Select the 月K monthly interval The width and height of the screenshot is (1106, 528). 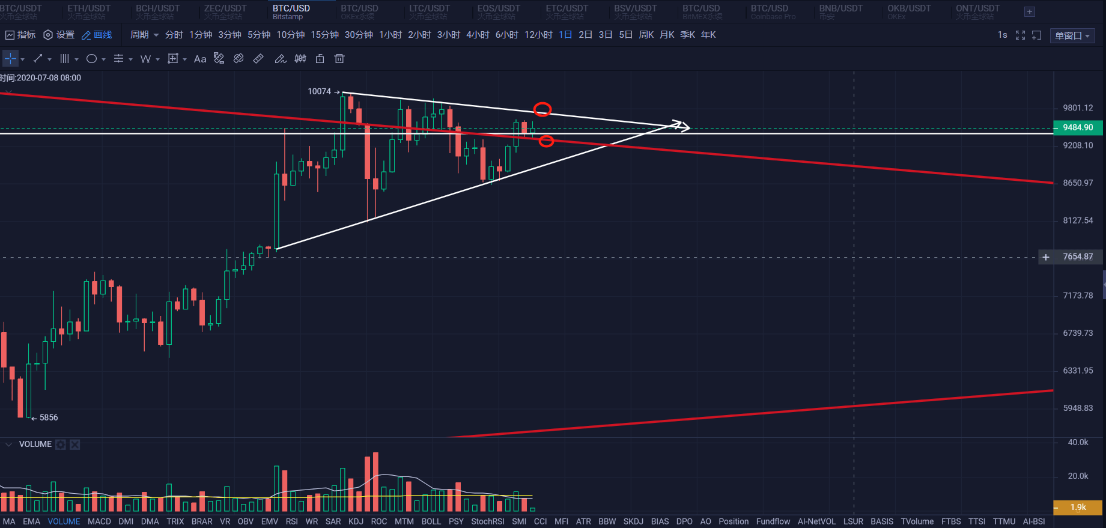[x=667, y=35]
